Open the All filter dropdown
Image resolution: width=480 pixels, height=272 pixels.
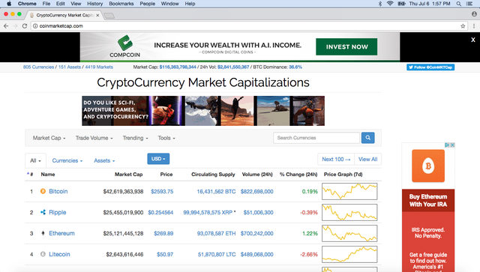pos(35,160)
